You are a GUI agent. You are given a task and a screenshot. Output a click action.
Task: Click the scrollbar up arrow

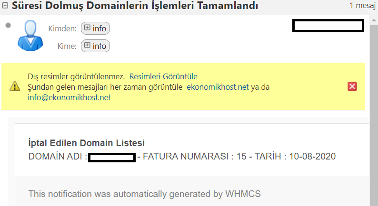click(374, 20)
